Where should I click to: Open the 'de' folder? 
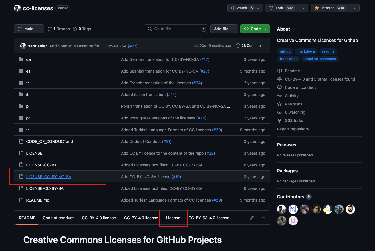(x=28, y=59)
